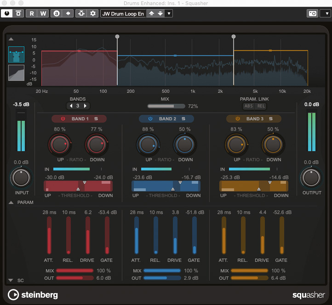The image size is (332, 305).
Task: Click Band 2 OUT 2.9 dB slider
Action: point(162,278)
